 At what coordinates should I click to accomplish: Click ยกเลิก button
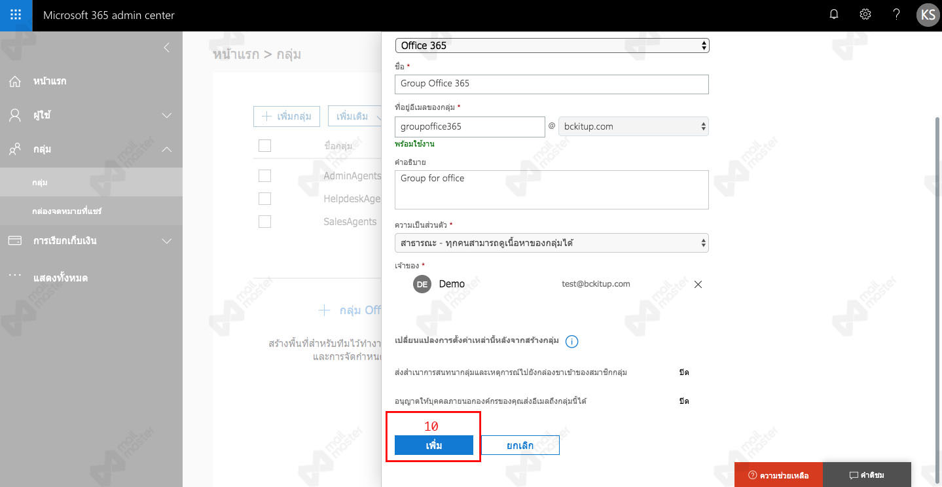(520, 445)
